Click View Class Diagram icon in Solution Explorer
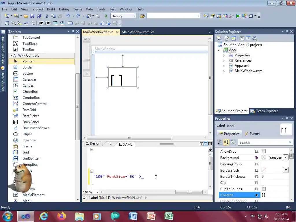This screenshot has width=296, height=222. pyautogui.click(x=254, y=38)
